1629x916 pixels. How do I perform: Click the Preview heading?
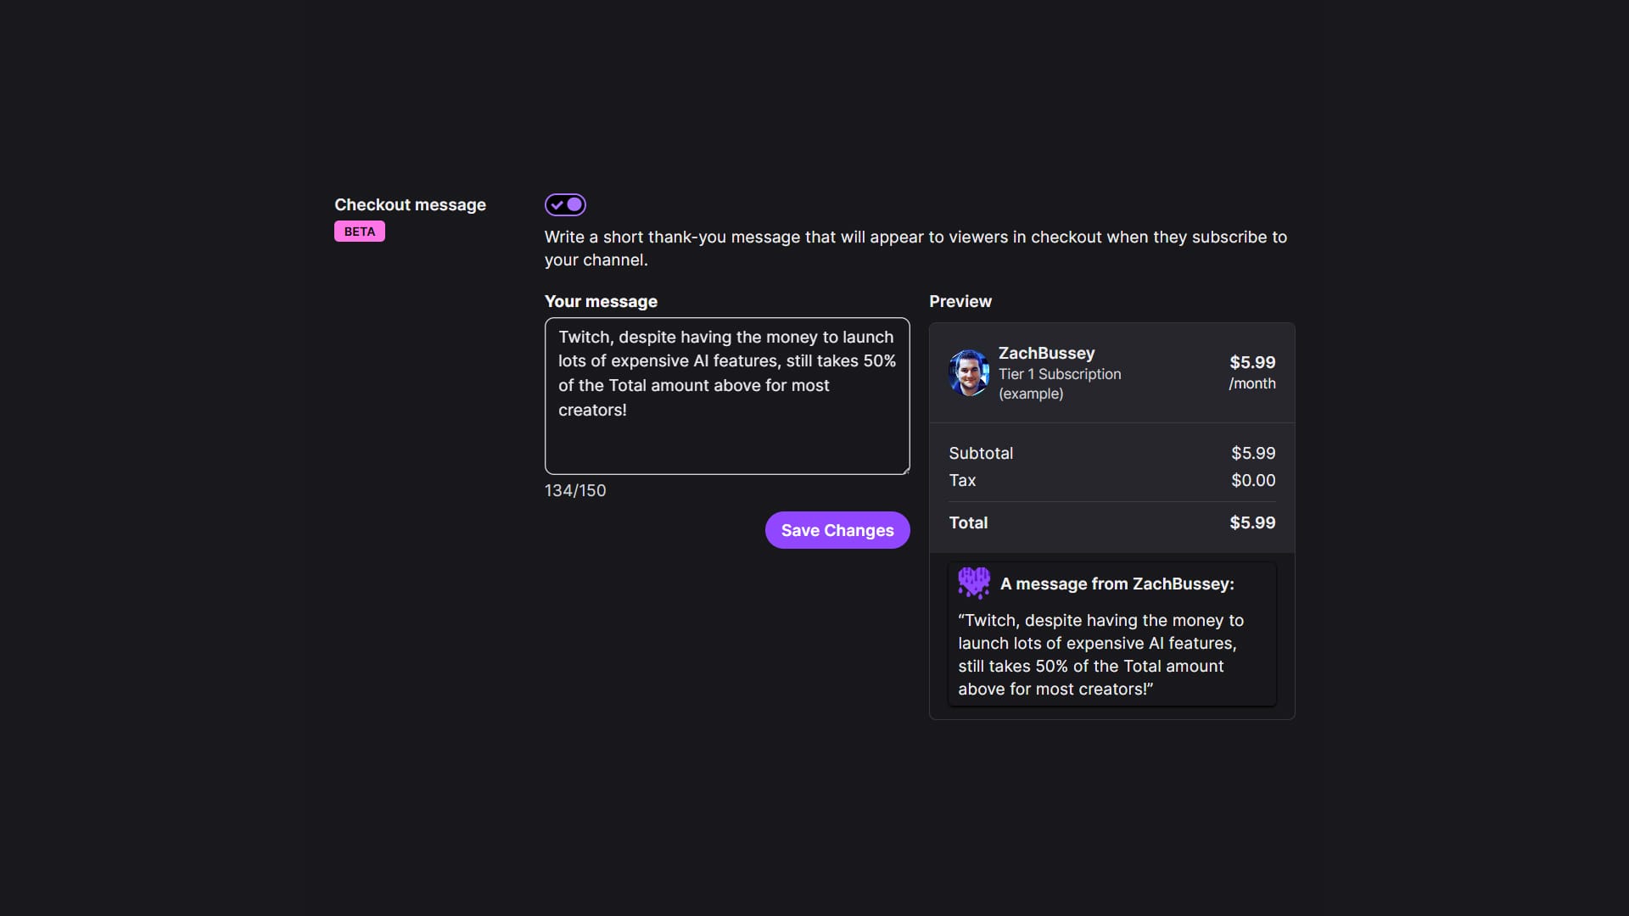point(960,301)
